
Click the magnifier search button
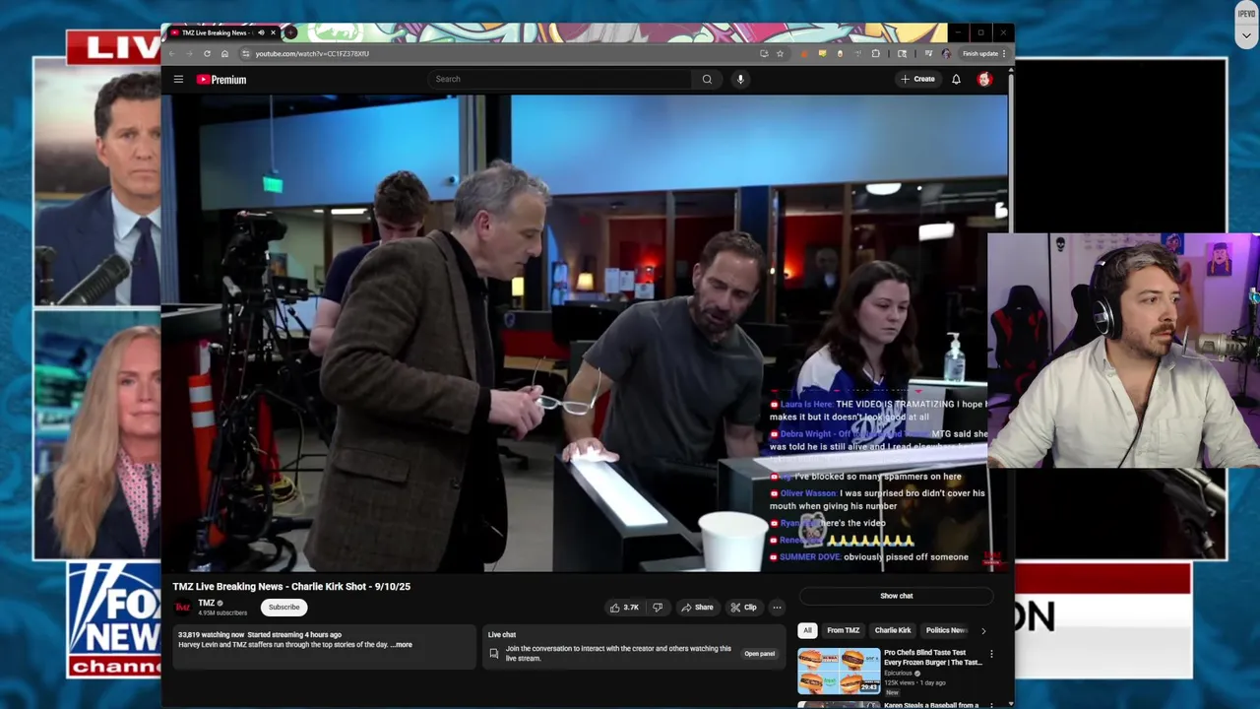coord(707,79)
